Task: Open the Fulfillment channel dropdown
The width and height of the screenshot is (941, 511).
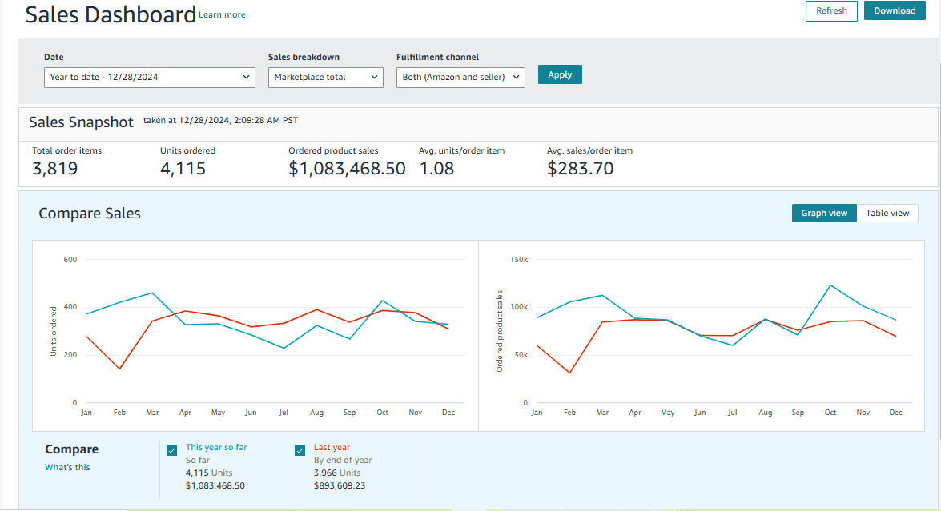Action: (460, 78)
